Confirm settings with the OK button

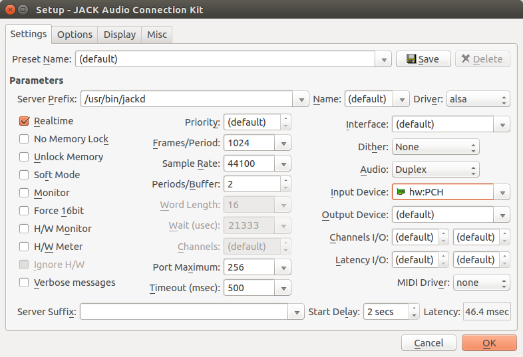click(x=489, y=343)
